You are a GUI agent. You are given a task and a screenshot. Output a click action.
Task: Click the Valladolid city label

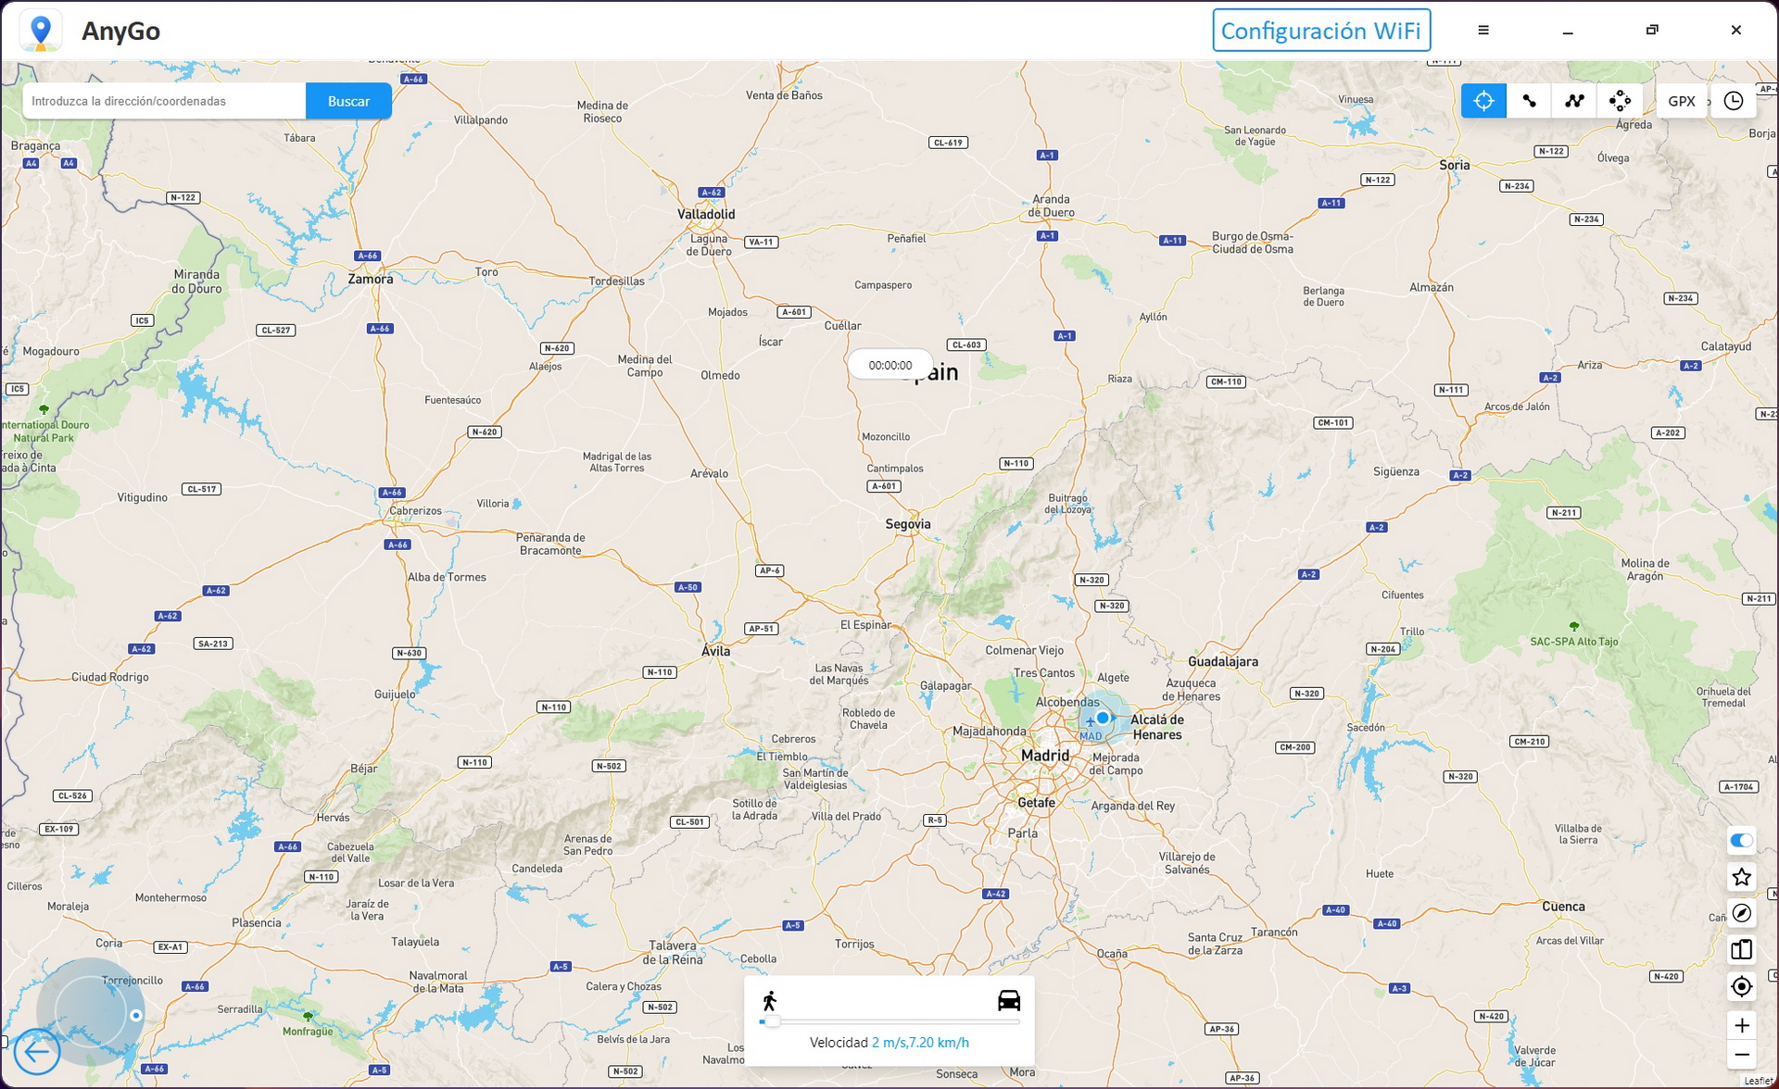pyautogui.click(x=706, y=214)
